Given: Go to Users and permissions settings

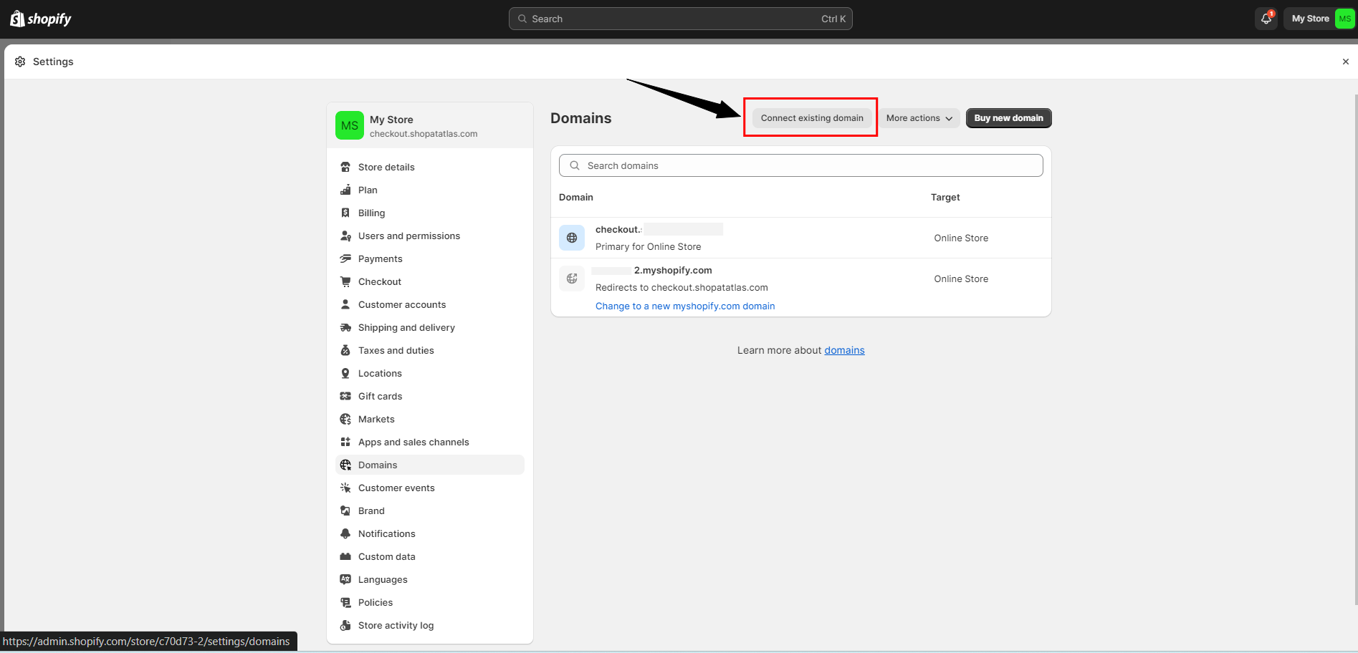Looking at the screenshot, I should [408, 236].
